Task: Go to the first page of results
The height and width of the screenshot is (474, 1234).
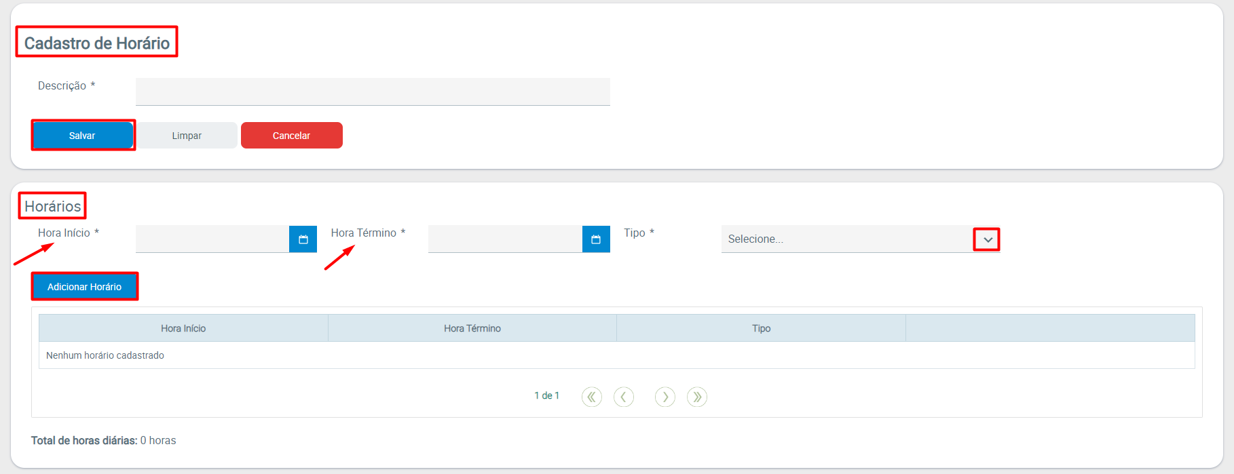Action: point(591,397)
